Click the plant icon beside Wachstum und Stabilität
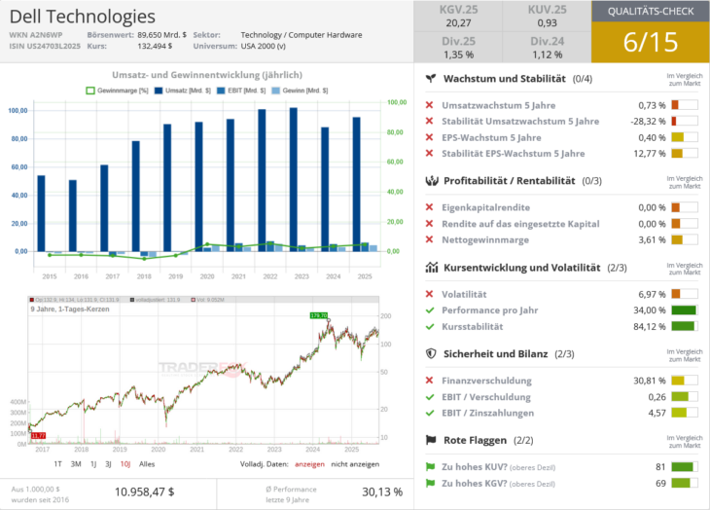Image resolution: width=710 pixels, height=510 pixels. click(431, 79)
